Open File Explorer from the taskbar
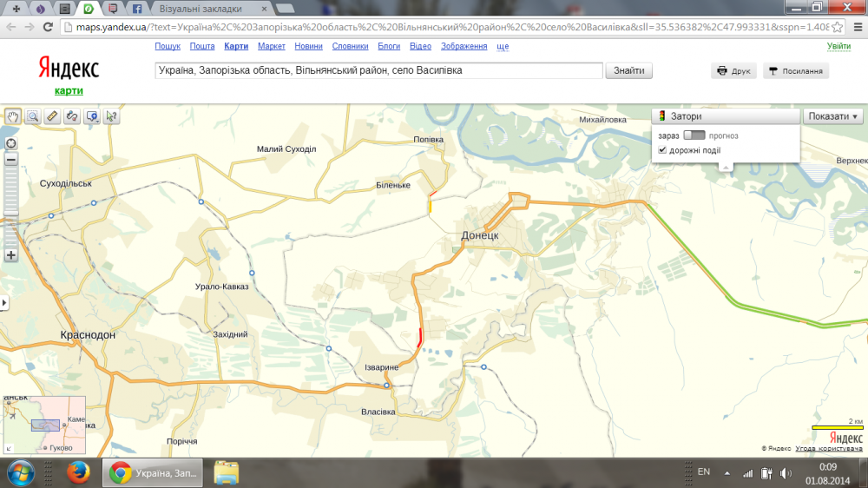The image size is (868, 488). coord(227,473)
